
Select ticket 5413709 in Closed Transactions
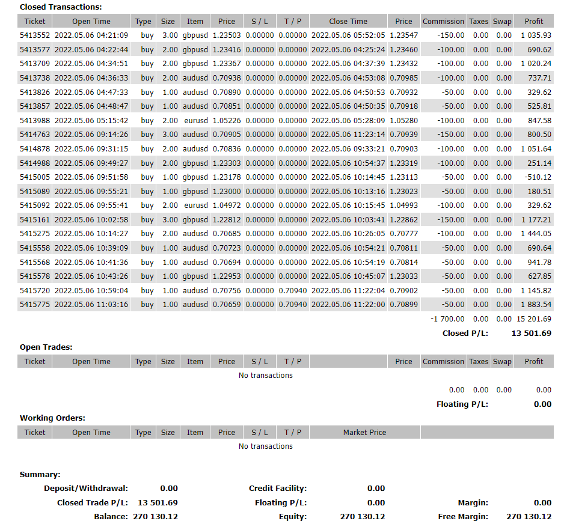(35, 64)
